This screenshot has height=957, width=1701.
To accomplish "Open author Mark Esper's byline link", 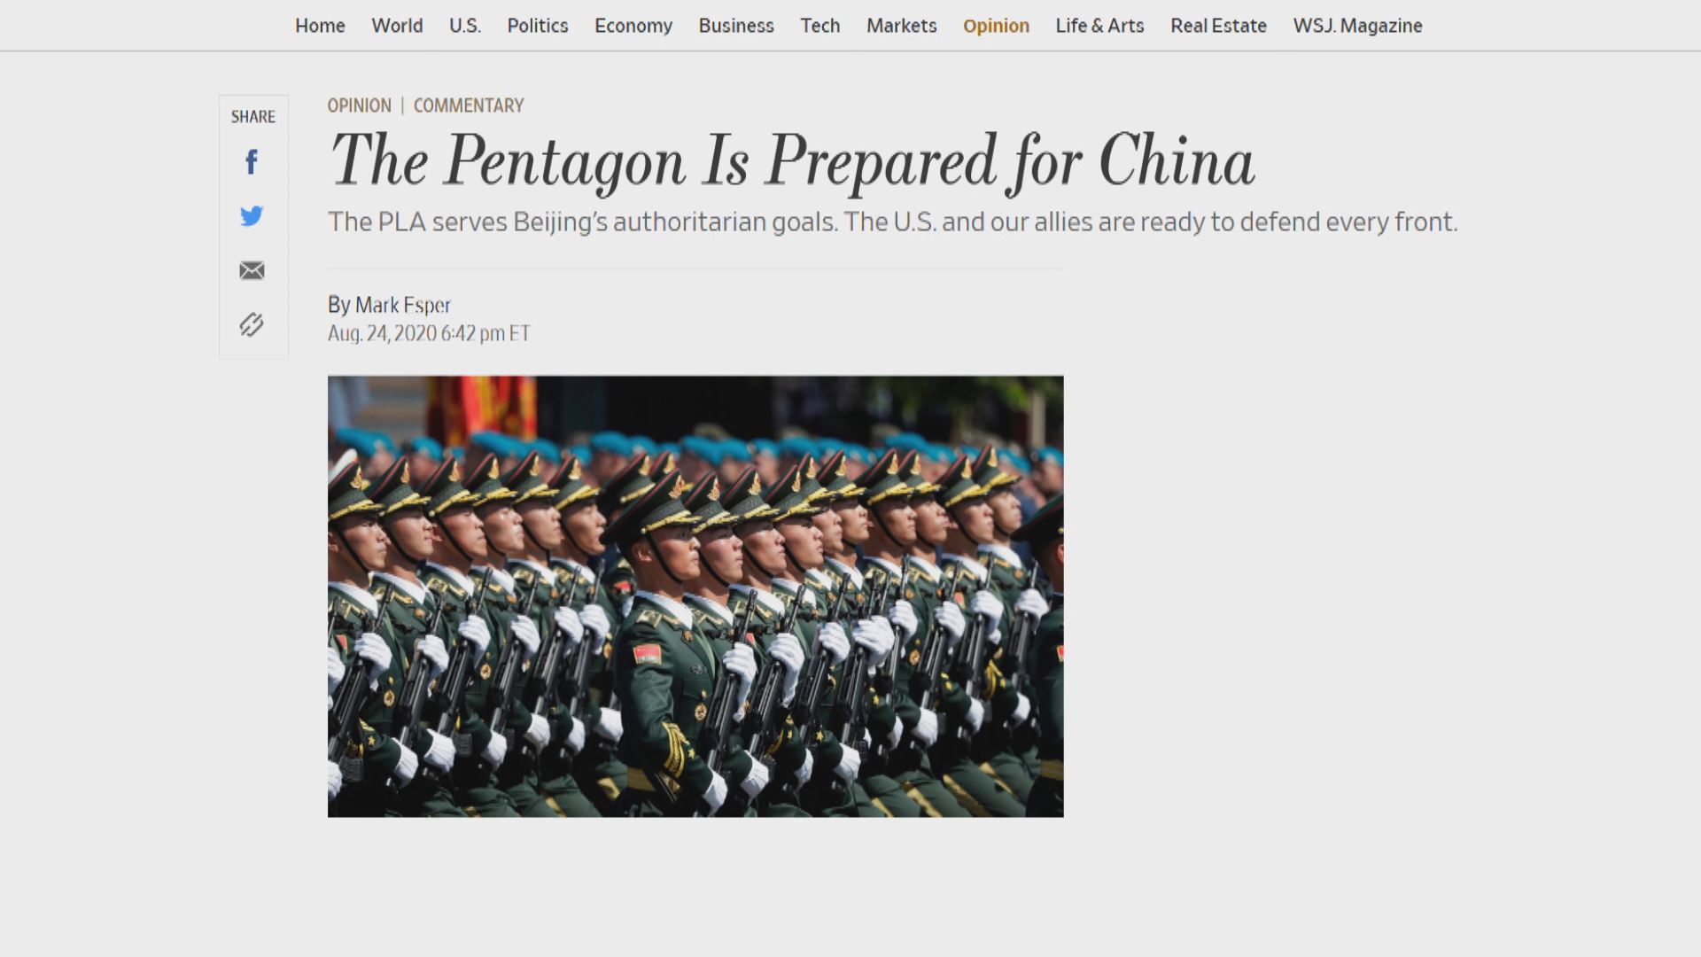I will pyautogui.click(x=403, y=305).
